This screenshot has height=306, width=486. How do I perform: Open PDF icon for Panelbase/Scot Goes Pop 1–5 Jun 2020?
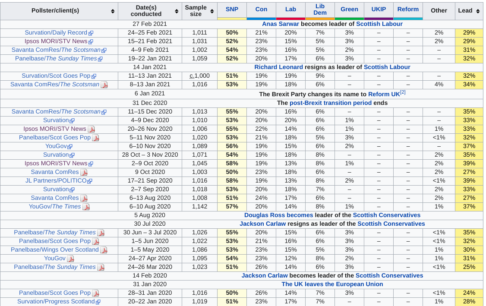click(95, 241)
